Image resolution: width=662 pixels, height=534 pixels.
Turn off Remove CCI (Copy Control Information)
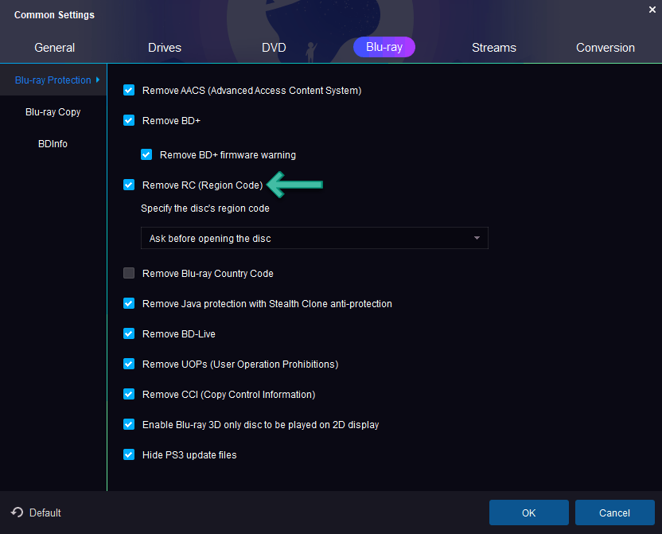(x=129, y=394)
